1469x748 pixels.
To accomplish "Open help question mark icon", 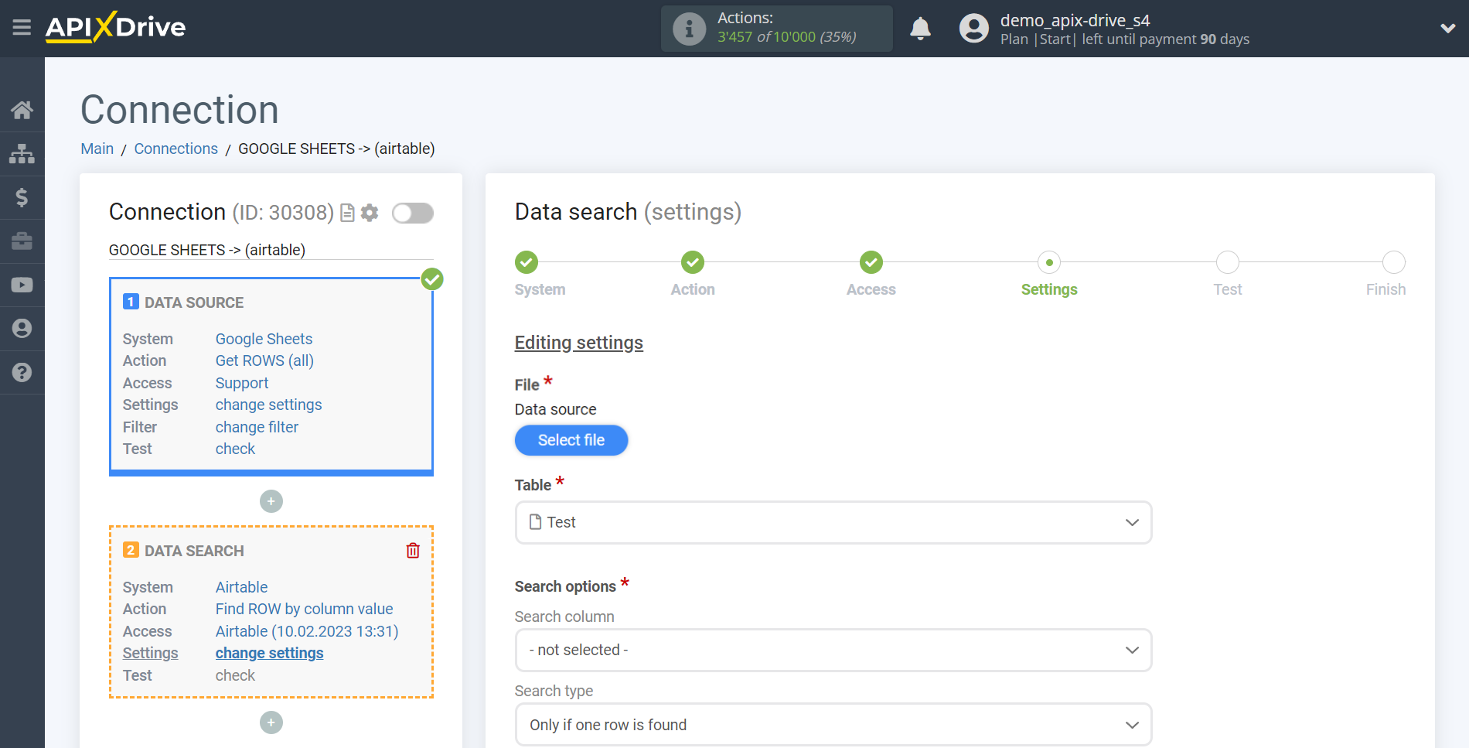I will (x=22, y=372).
